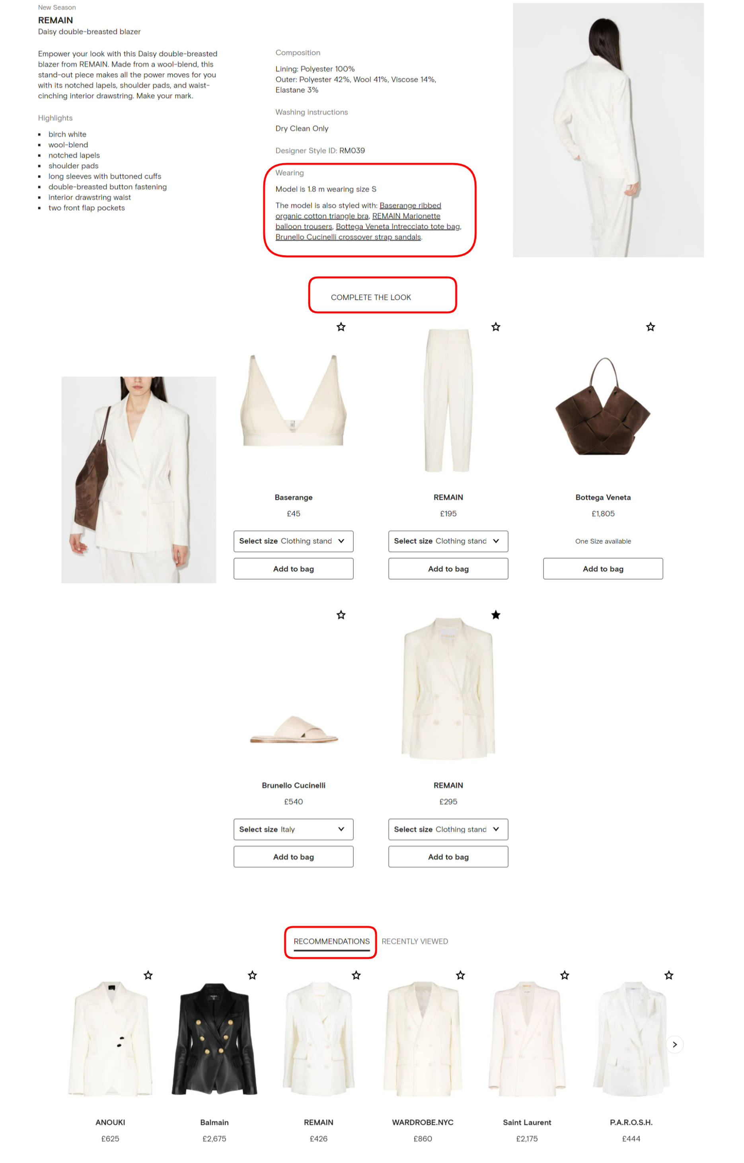Image resolution: width=744 pixels, height=1163 pixels.
Task: Wishlist the black Balmain blazer star
Action: (252, 976)
